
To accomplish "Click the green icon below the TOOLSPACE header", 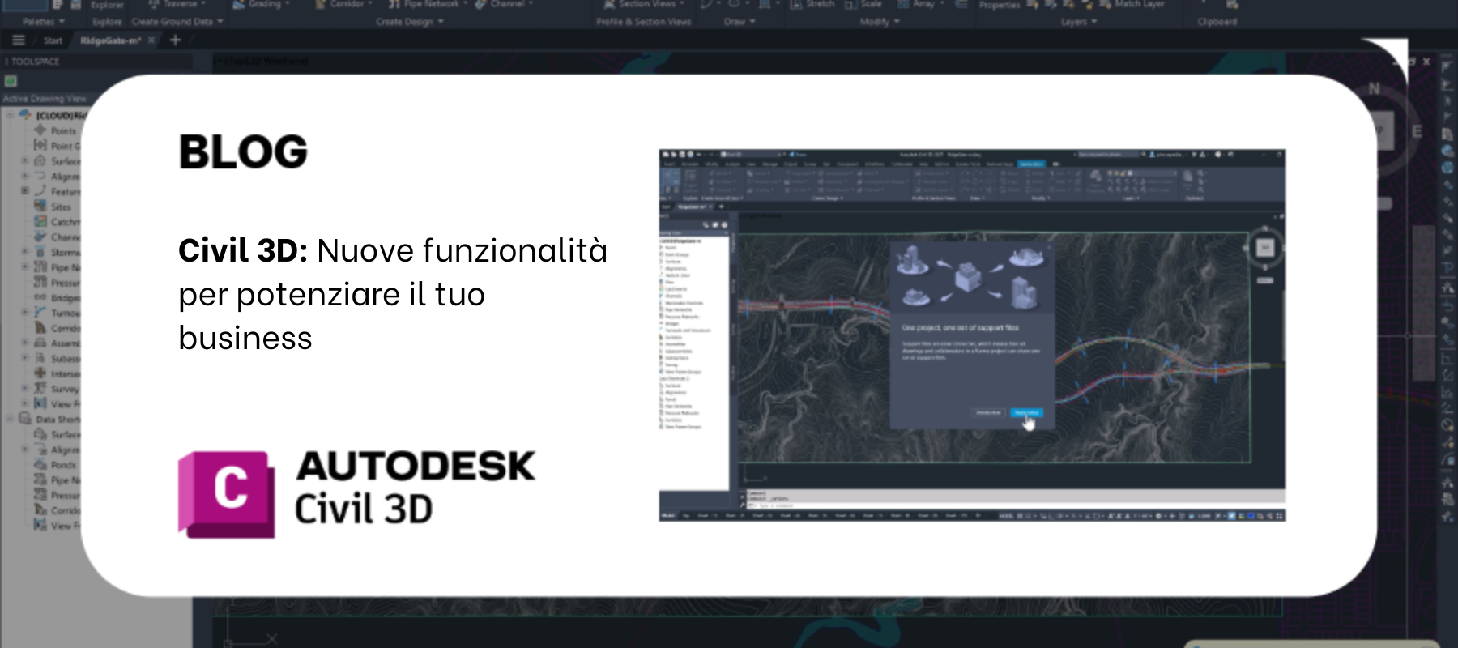I will (11, 81).
